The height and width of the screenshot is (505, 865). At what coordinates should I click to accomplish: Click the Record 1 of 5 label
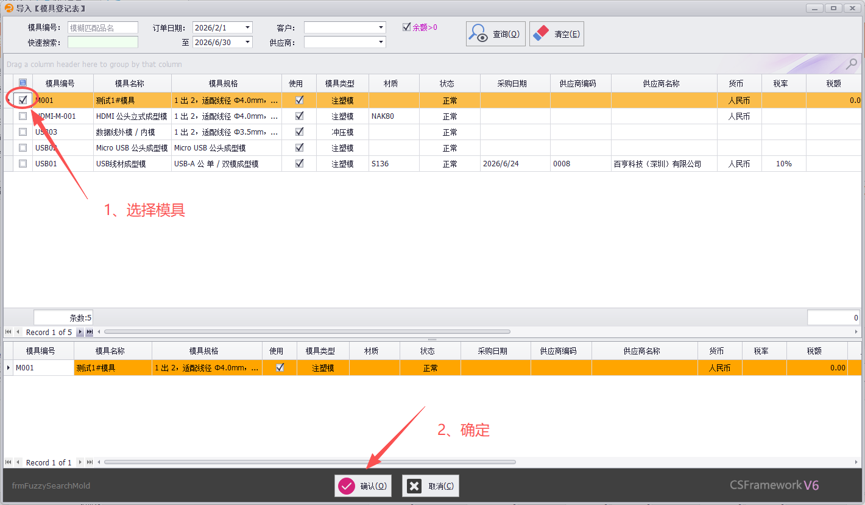[49, 332]
